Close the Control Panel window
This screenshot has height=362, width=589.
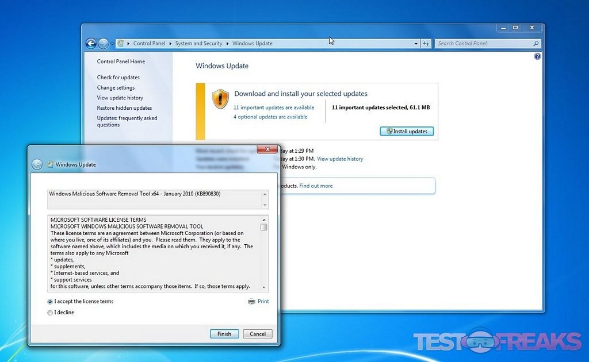pyautogui.click(x=532, y=28)
